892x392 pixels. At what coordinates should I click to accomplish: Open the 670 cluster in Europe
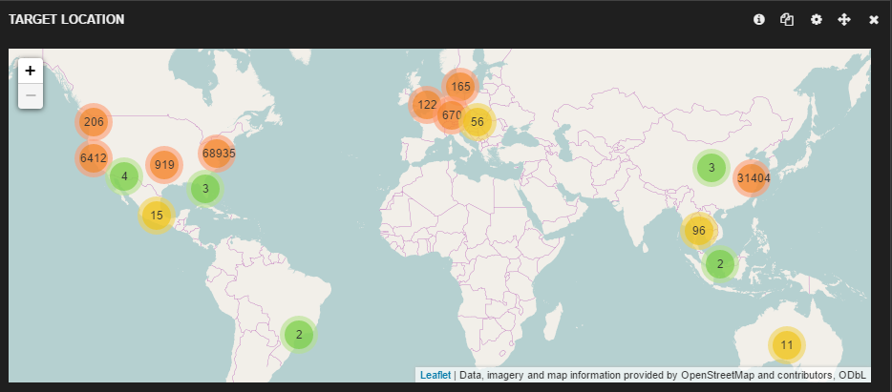(x=452, y=115)
